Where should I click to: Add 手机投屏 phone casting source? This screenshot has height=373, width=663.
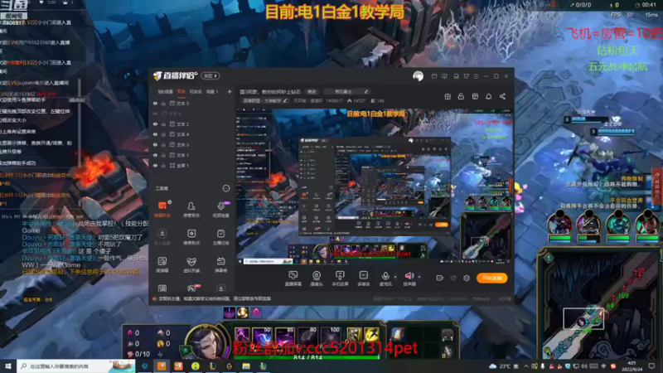point(340,279)
